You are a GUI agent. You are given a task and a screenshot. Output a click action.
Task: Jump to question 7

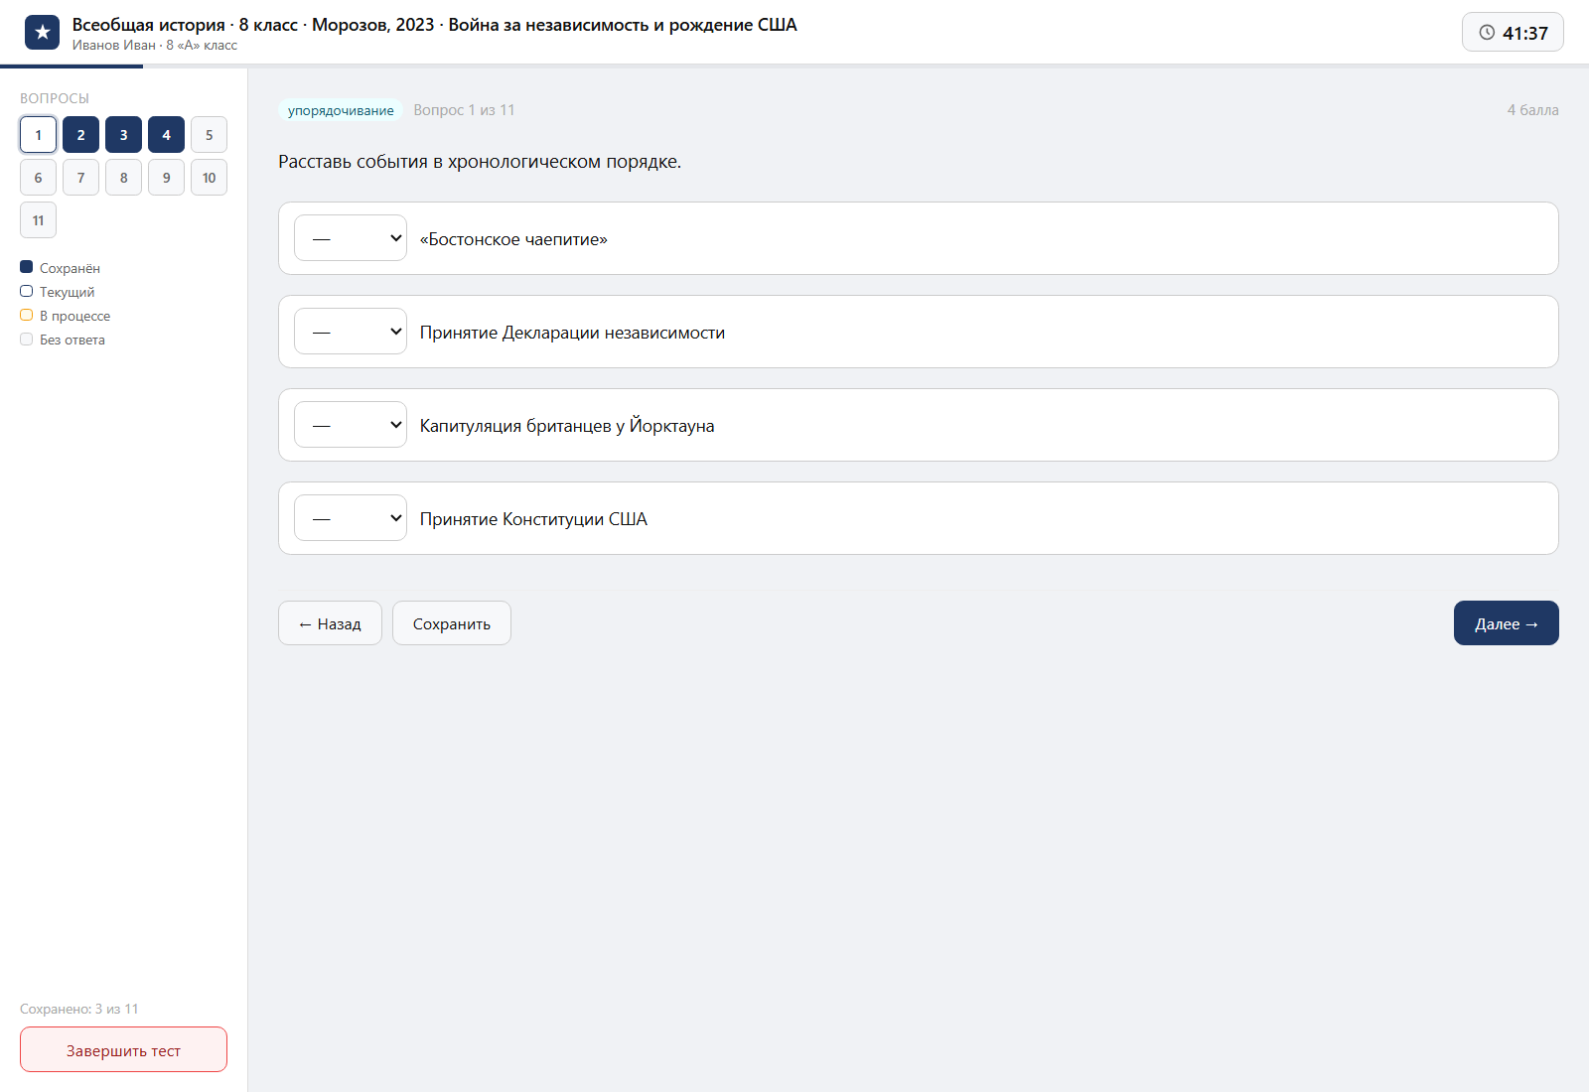(x=80, y=178)
